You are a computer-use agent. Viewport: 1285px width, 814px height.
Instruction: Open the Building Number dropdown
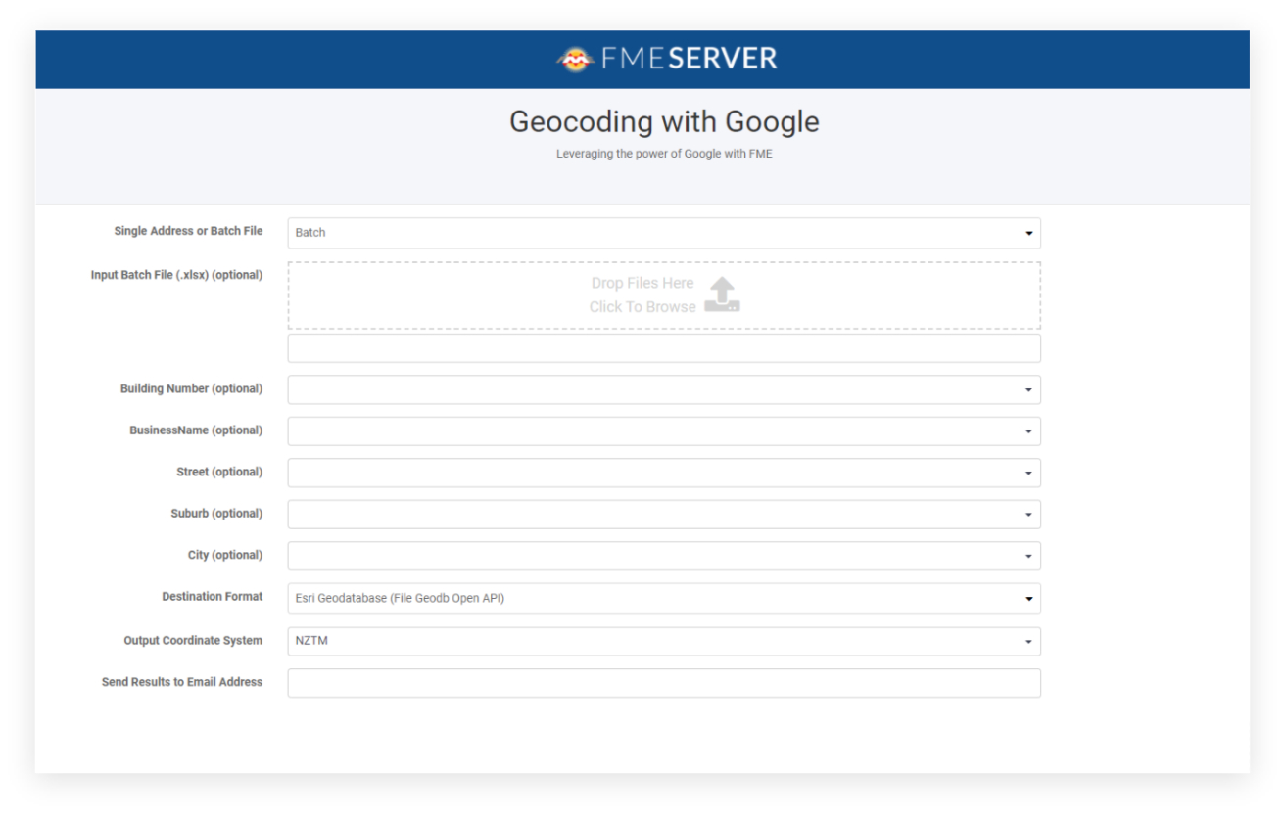point(664,389)
